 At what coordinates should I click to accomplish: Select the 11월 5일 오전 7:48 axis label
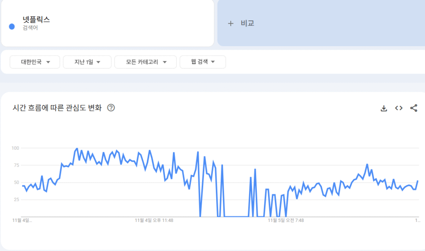[286, 220]
